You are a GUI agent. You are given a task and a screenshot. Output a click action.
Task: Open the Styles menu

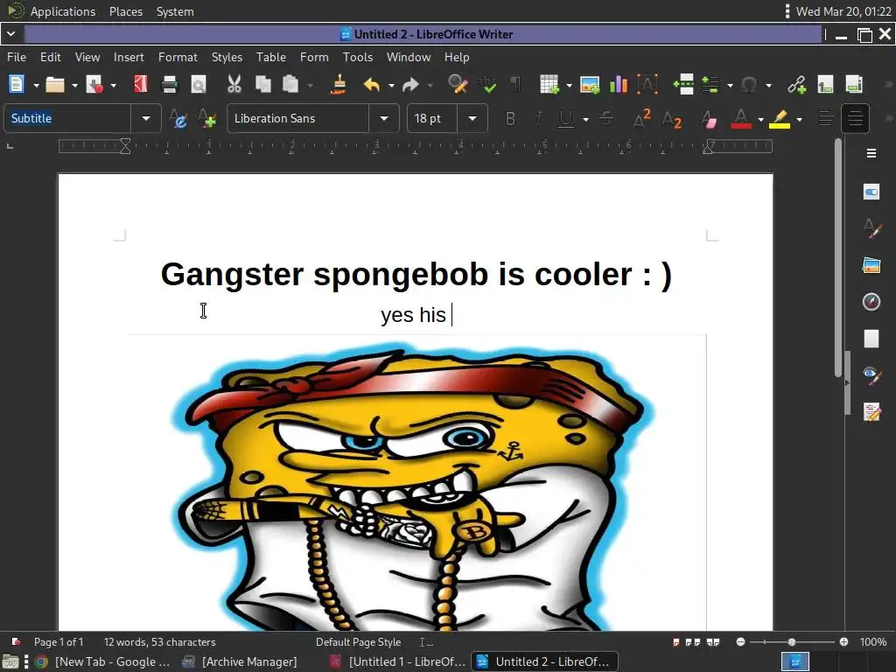[x=227, y=57]
